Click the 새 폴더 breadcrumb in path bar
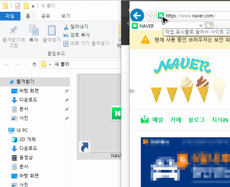Viewport: 230px width, 187px height. pyautogui.click(x=62, y=64)
